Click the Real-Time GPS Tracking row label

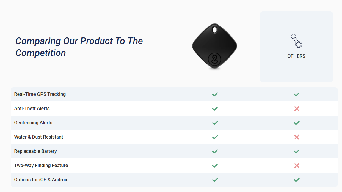[x=40, y=94]
